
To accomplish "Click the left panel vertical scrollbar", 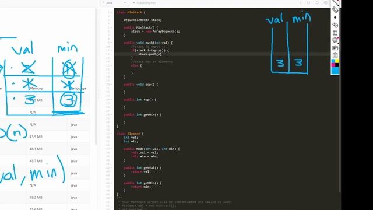I will click(x=96, y=76).
